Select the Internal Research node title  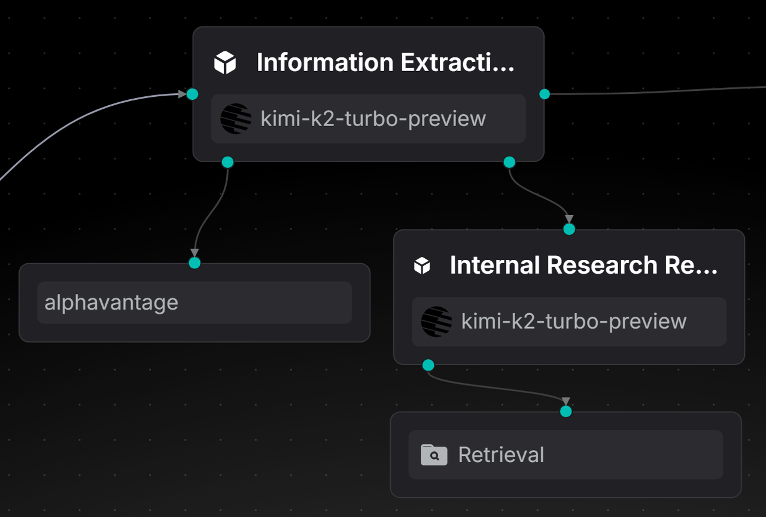pos(583,265)
